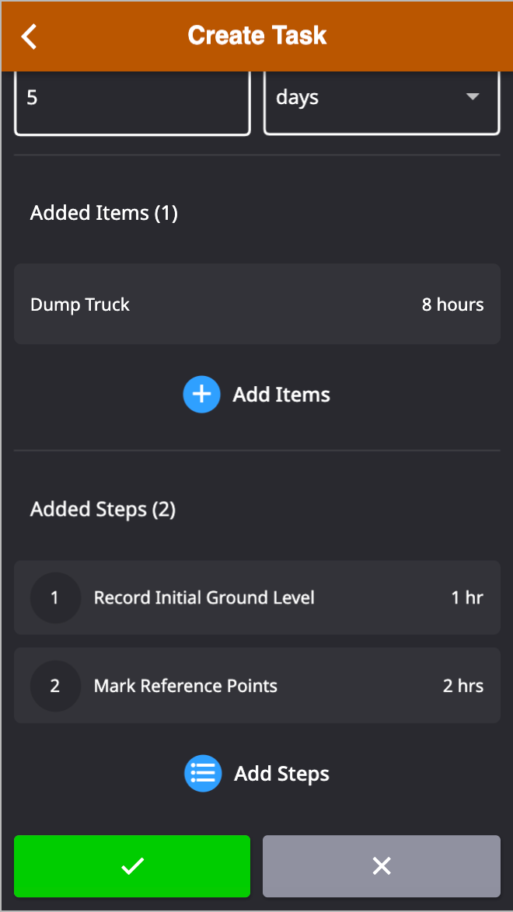
Task: Click the Added Steps (2) section heading
Action: tap(103, 510)
